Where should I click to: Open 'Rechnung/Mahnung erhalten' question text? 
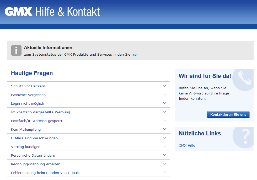36,164
